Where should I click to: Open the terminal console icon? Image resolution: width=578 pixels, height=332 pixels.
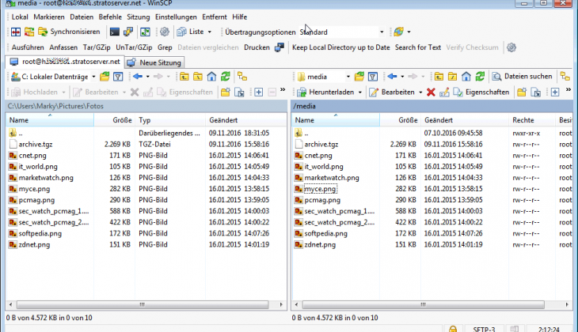115,32
